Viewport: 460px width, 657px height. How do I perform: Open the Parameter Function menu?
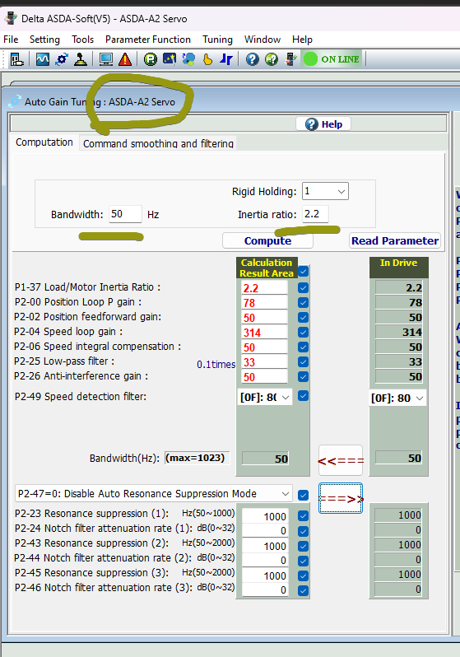pos(148,40)
